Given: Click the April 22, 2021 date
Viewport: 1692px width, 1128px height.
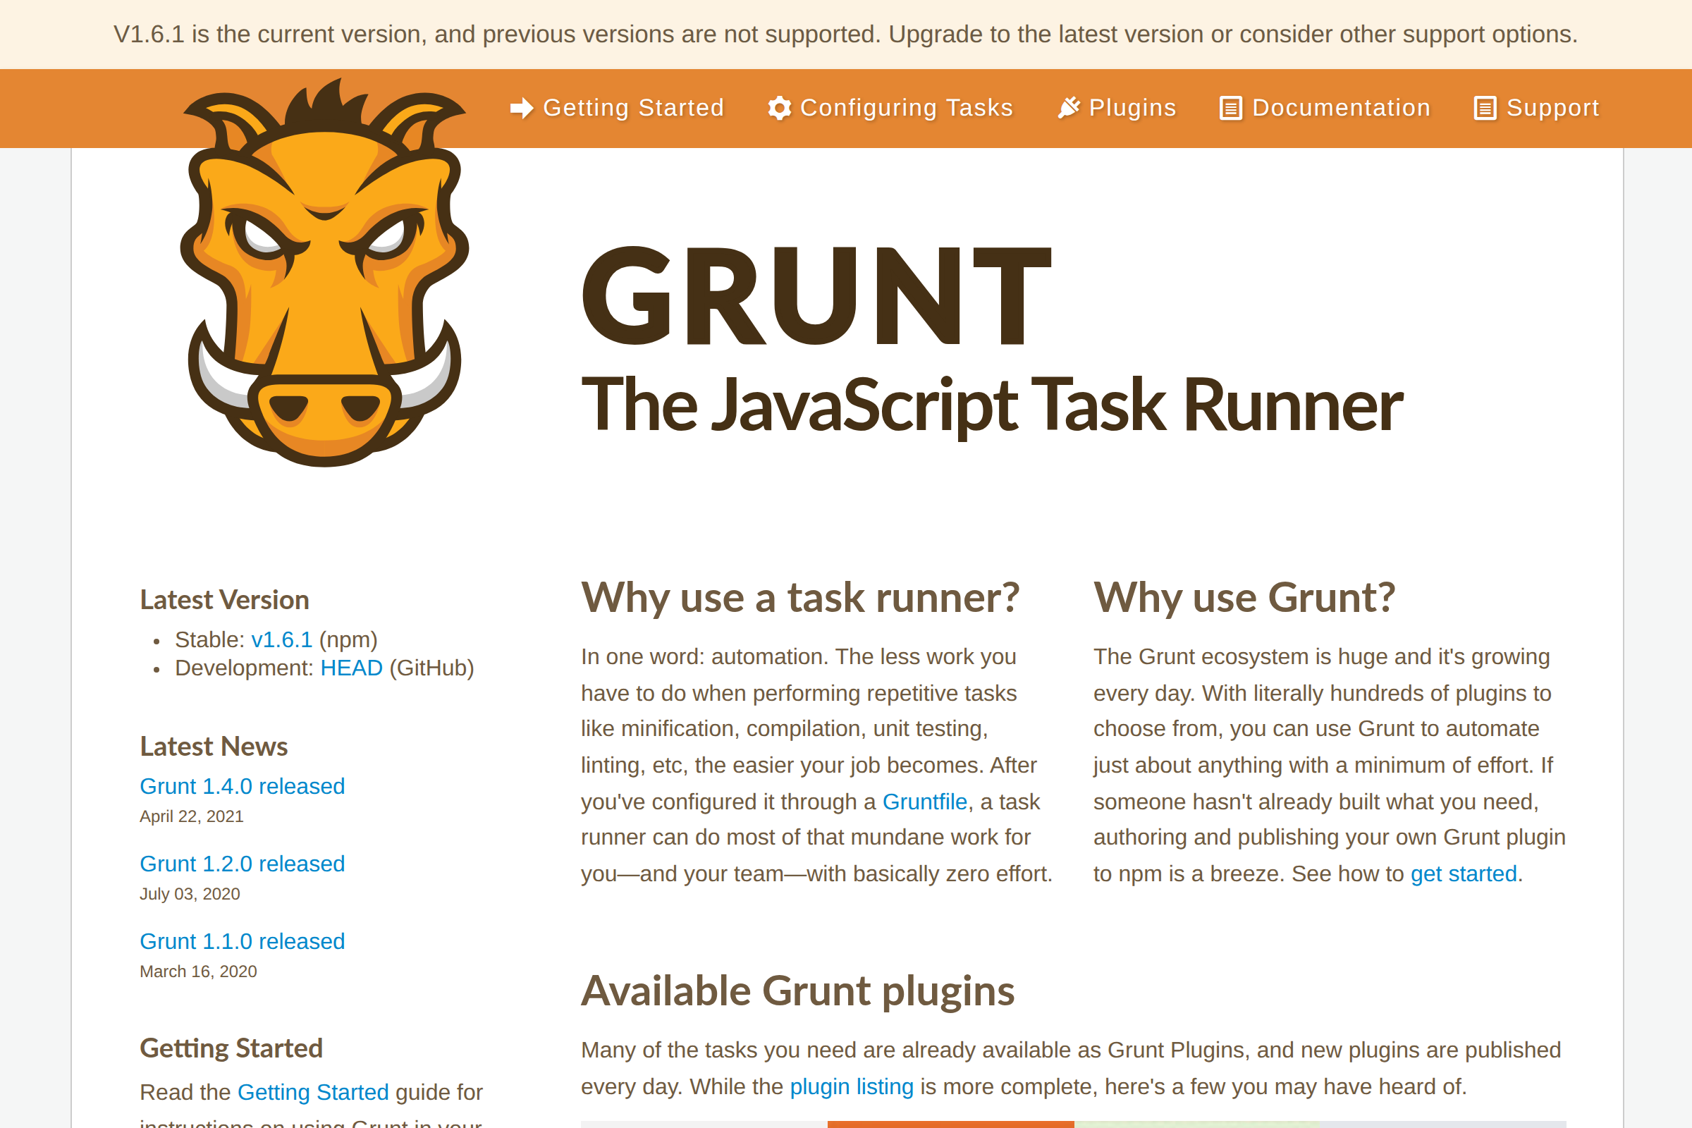Looking at the screenshot, I should 191,816.
